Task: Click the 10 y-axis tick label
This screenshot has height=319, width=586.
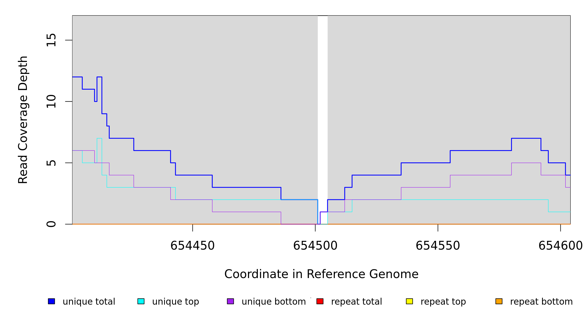Action: 51,101
